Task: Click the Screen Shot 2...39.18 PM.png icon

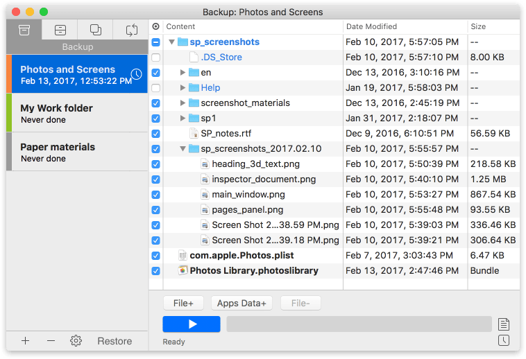Action: click(x=205, y=240)
